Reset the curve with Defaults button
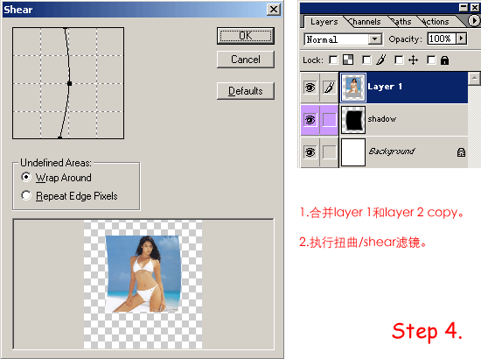 point(246,91)
